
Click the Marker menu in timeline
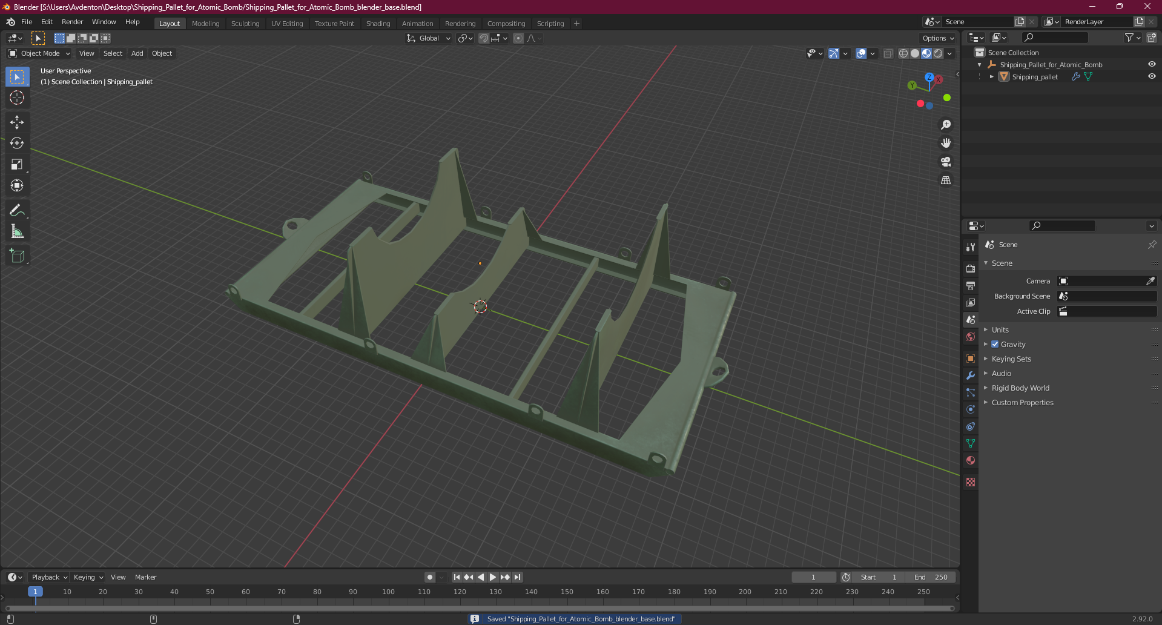145,577
